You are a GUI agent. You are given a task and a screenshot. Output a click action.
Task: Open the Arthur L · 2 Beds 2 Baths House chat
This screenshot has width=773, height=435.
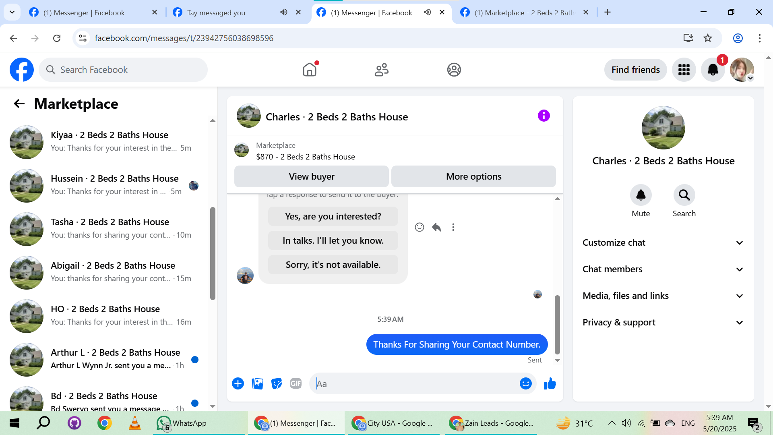pos(105,359)
